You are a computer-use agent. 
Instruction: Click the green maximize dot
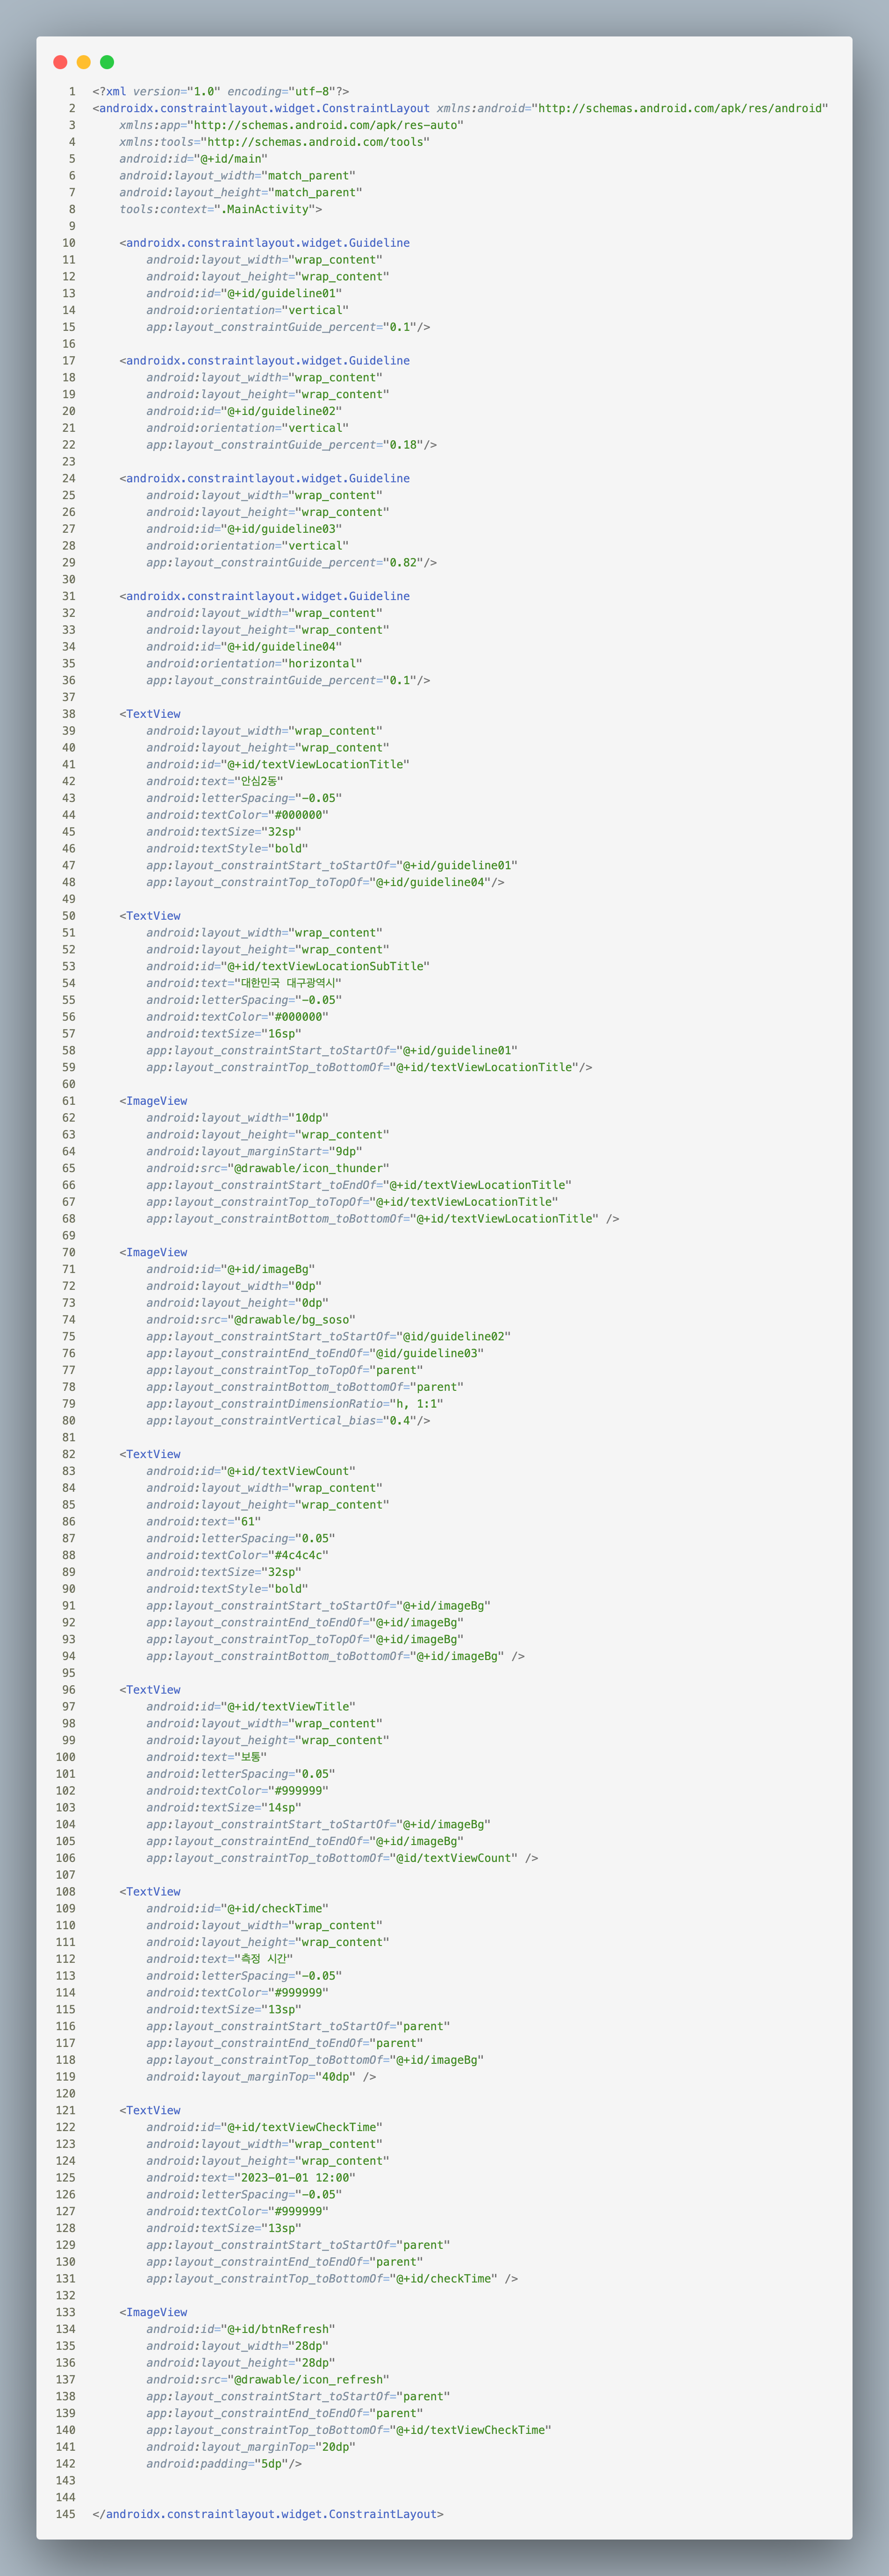pyautogui.click(x=107, y=62)
